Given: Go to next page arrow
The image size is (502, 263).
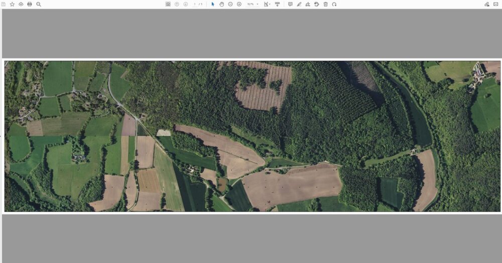Looking at the screenshot, I should [185, 4].
